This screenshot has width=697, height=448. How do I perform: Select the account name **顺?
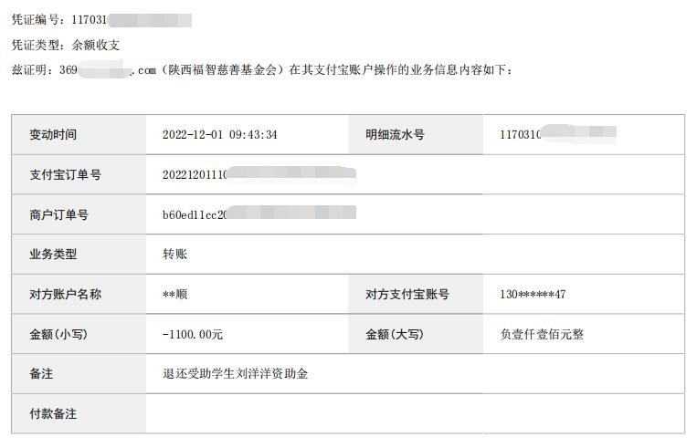(174, 295)
